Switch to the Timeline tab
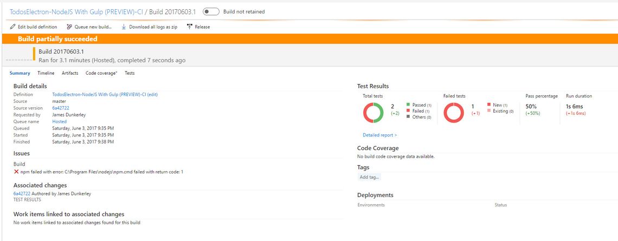This screenshot has width=618, height=241. [46, 73]
